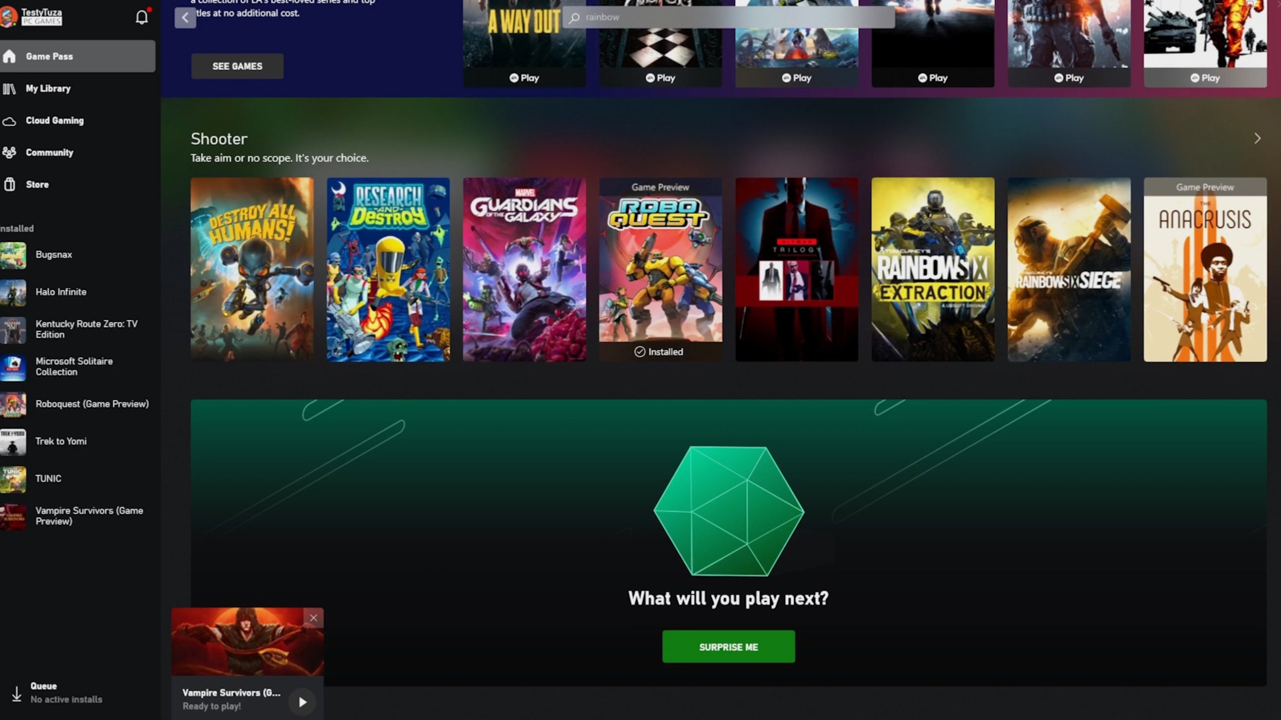Click the Hitman Trilogy game tile

pos(796,269)
